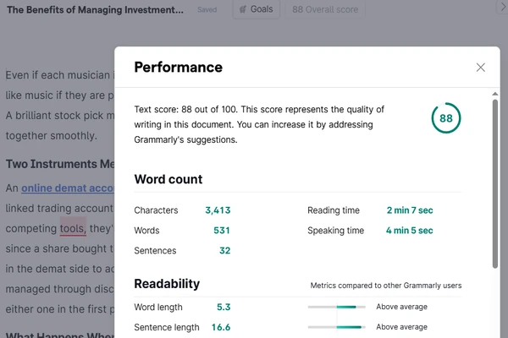Image resolution: width=508 pixels, height=338 pixels.
Task: Click the Word length above average bar
Action: click(x=337, y=307)
